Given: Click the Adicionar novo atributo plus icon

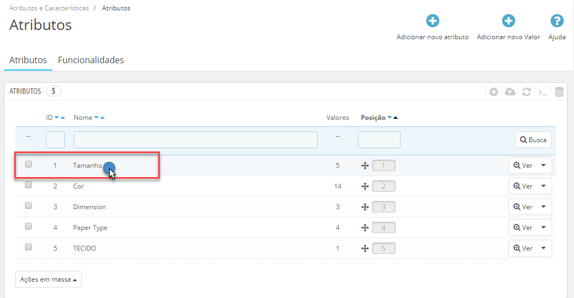Looking at the screenshot, I should click(432, 21).
